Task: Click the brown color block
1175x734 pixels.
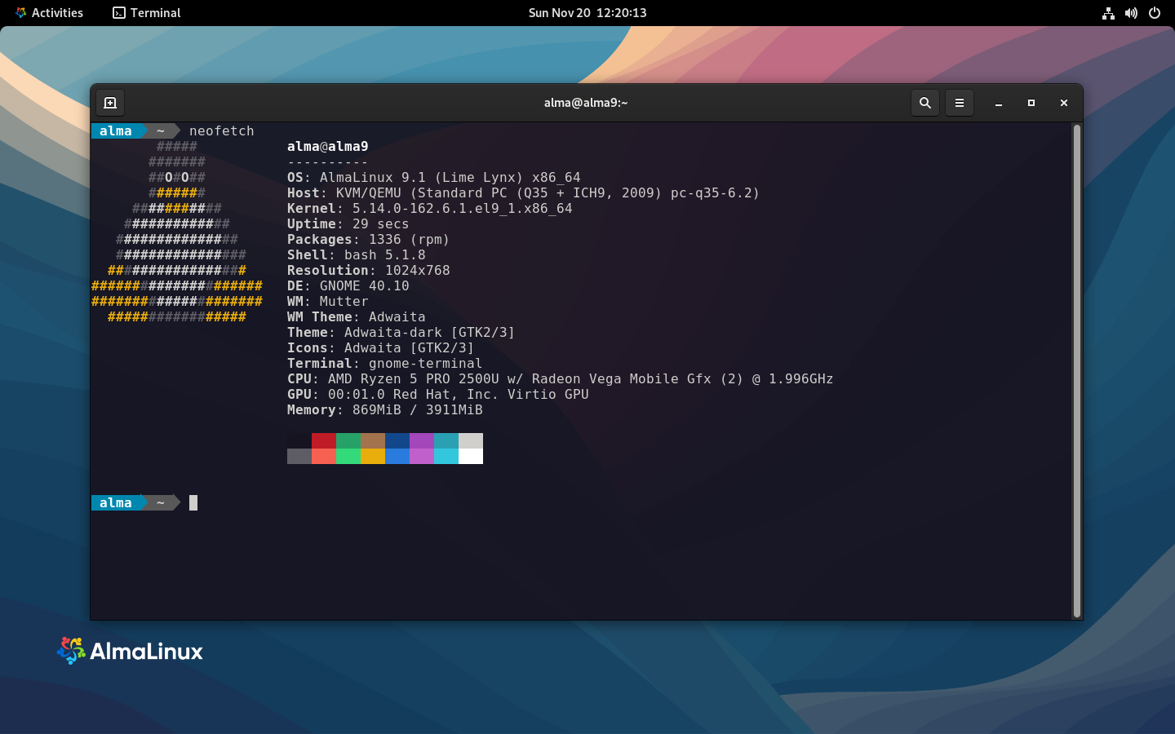Action: (373, 440)
